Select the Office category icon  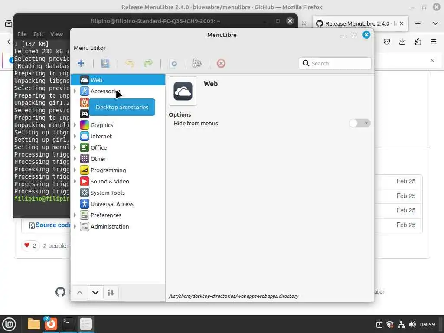click(x=85, y=147)
